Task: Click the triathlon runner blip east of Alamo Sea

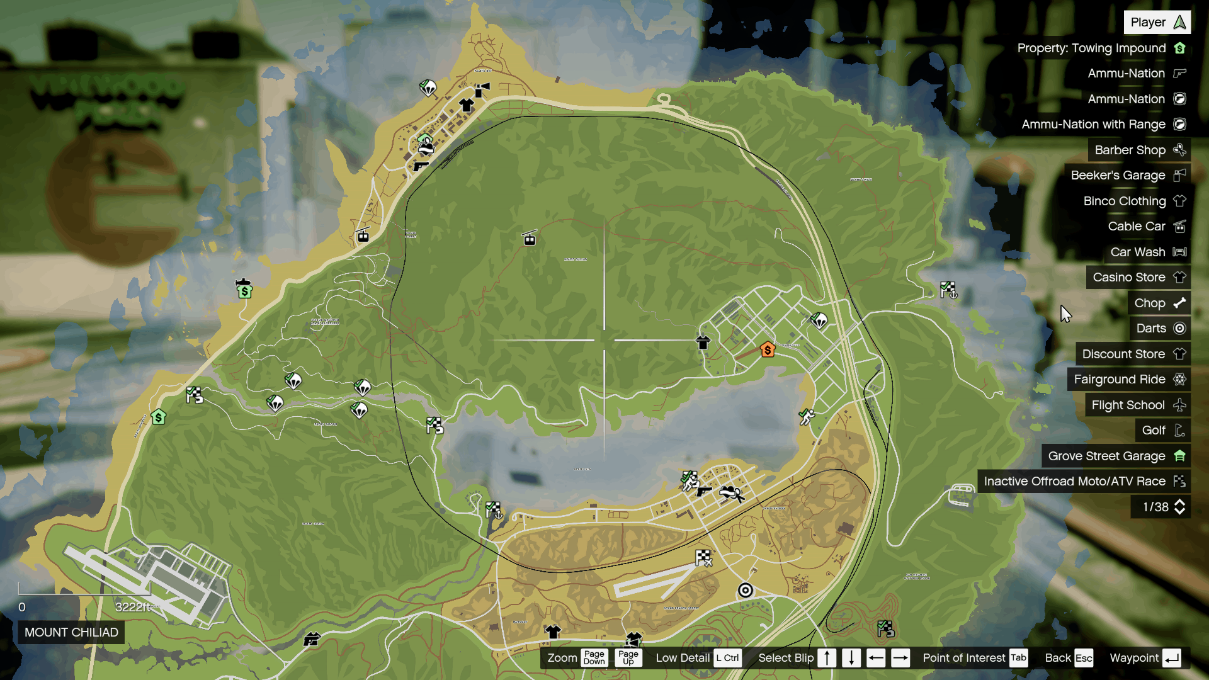Action: (x=807, y=416)
